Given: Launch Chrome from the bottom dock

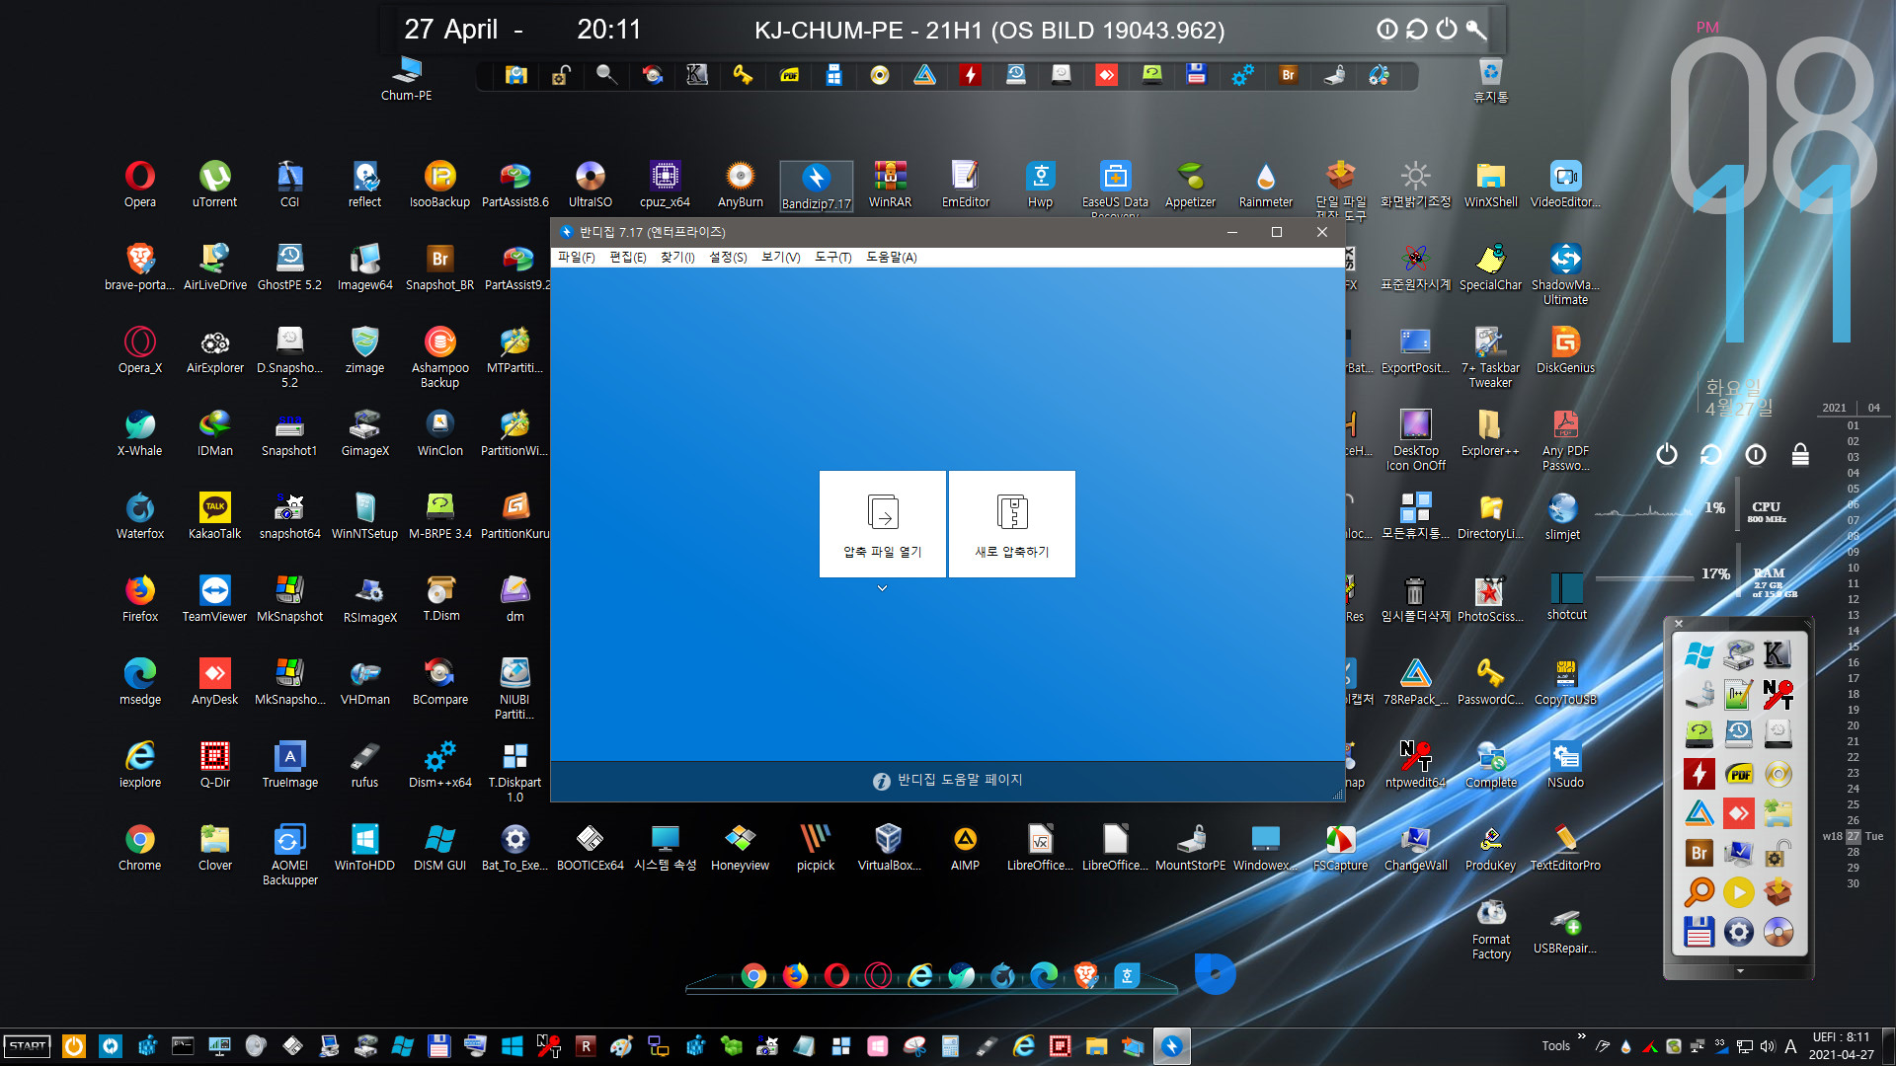Looking at the screenshot, I should pos(753,975).
